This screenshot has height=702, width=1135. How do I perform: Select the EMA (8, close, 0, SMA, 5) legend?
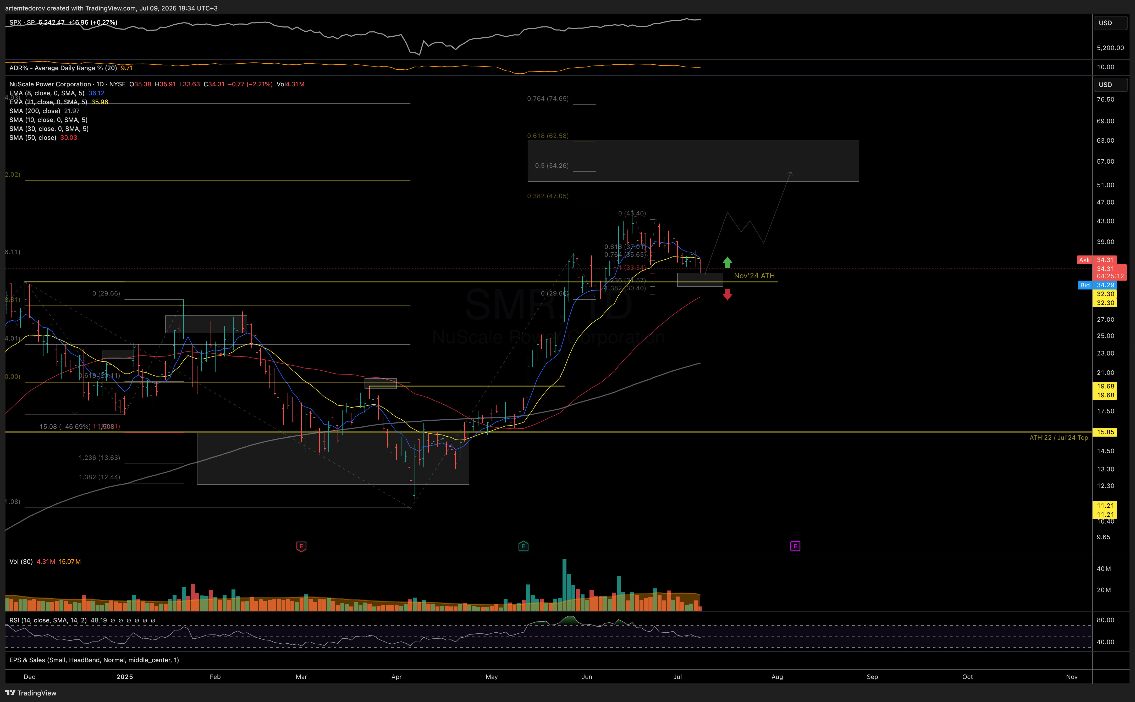(x=47, y=93)
